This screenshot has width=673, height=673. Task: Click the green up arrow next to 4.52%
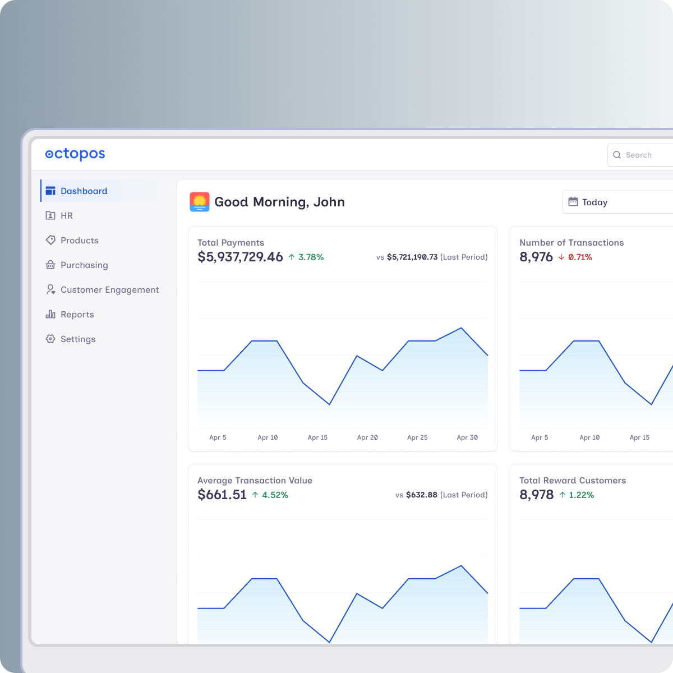(255, 495)
